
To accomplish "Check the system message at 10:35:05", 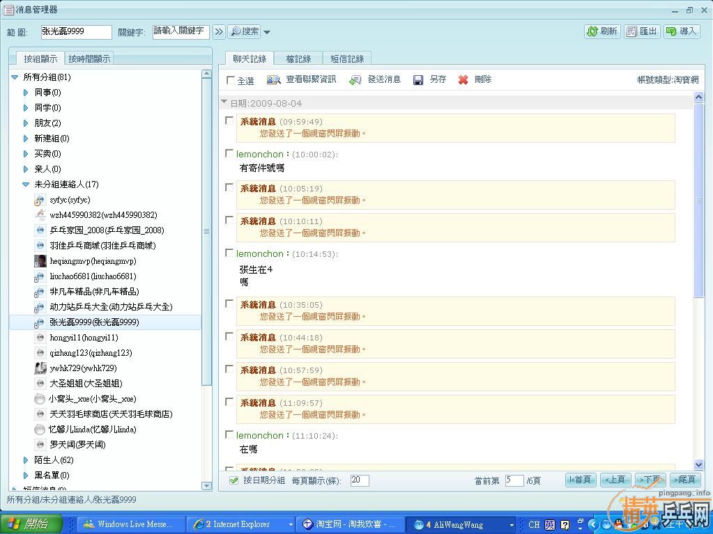I will (x=229, y=304).
